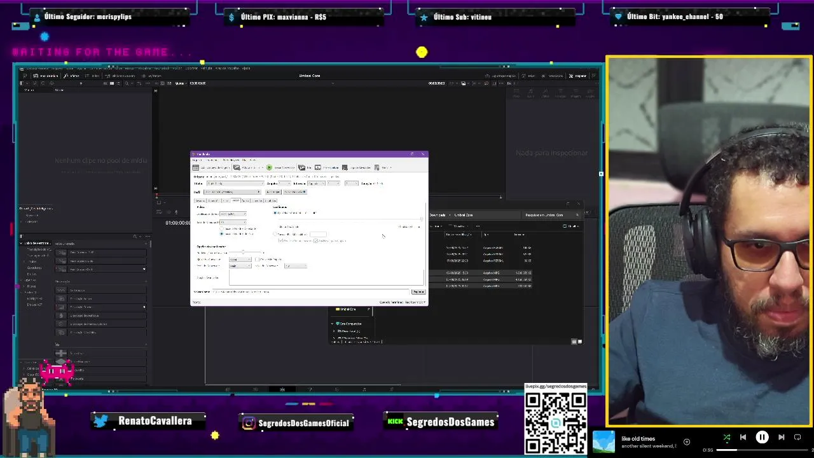Viewport: 814px width, 458px height.
Task: Switch to Resolve's Deliver page icon
Action: tap(392, 389)
